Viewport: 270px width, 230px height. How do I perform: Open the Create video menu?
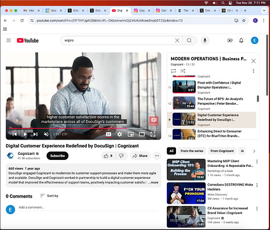pyautogui.click(x=230, y=40)
